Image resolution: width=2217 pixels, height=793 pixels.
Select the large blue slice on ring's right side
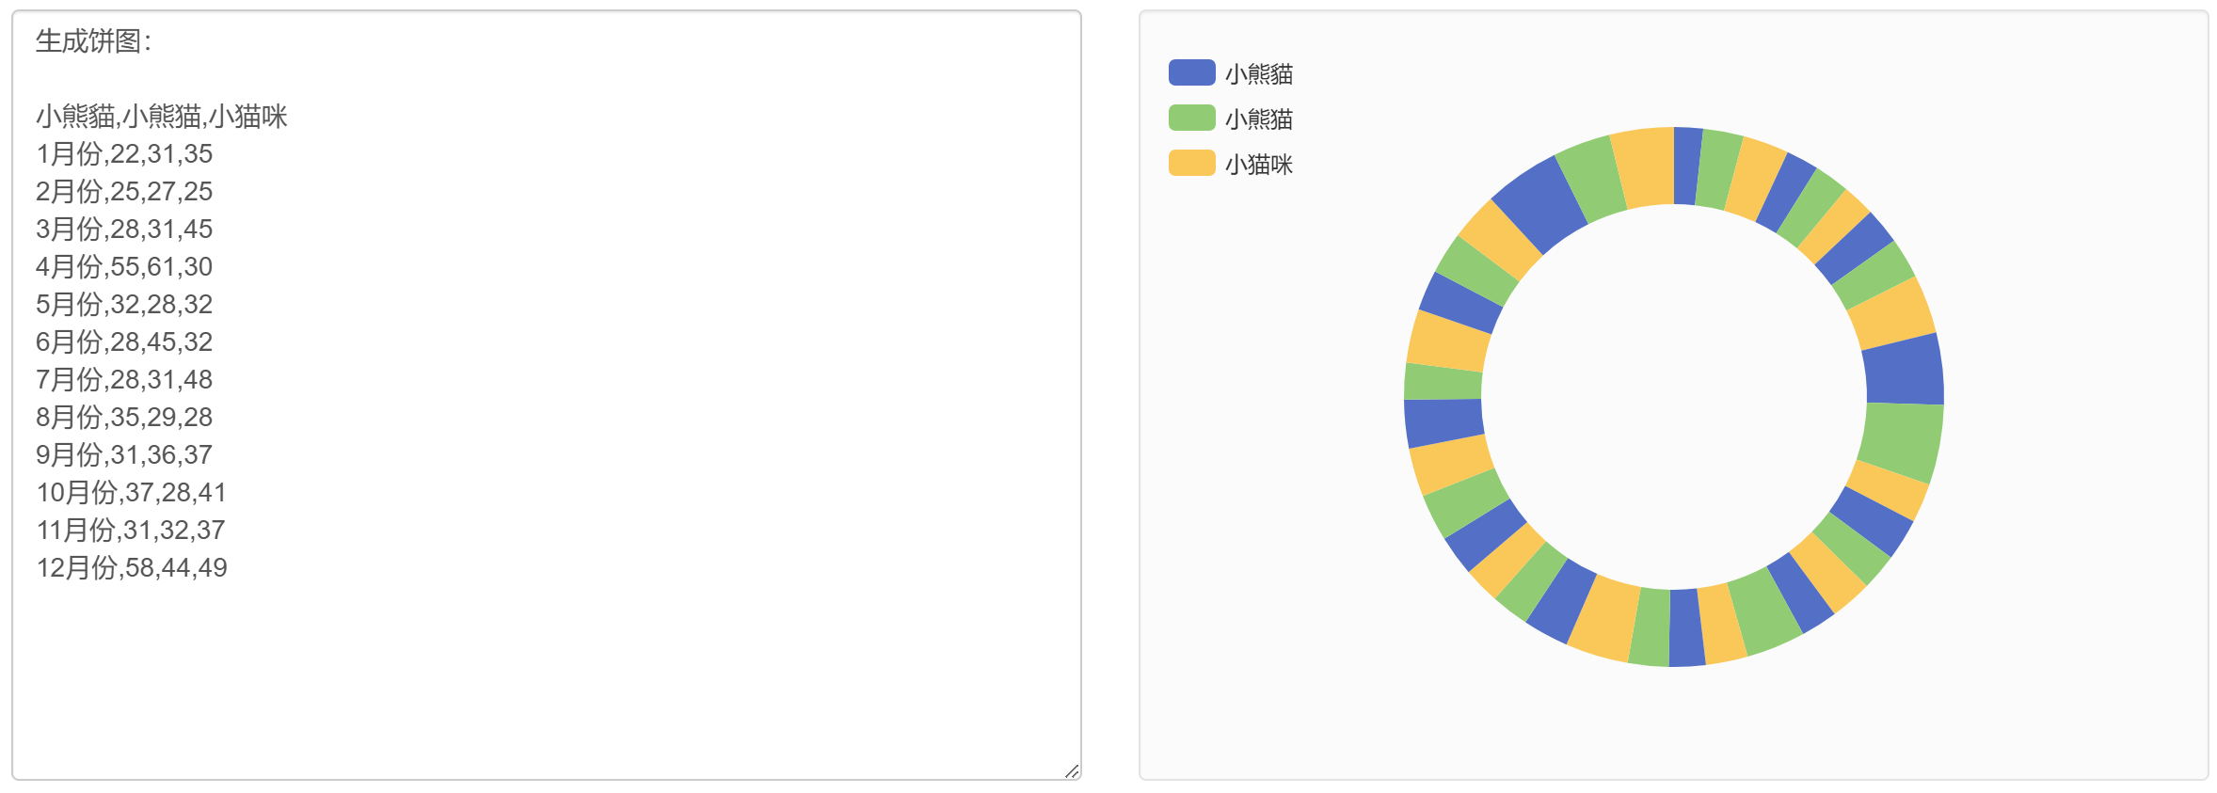coord(1904,371)
